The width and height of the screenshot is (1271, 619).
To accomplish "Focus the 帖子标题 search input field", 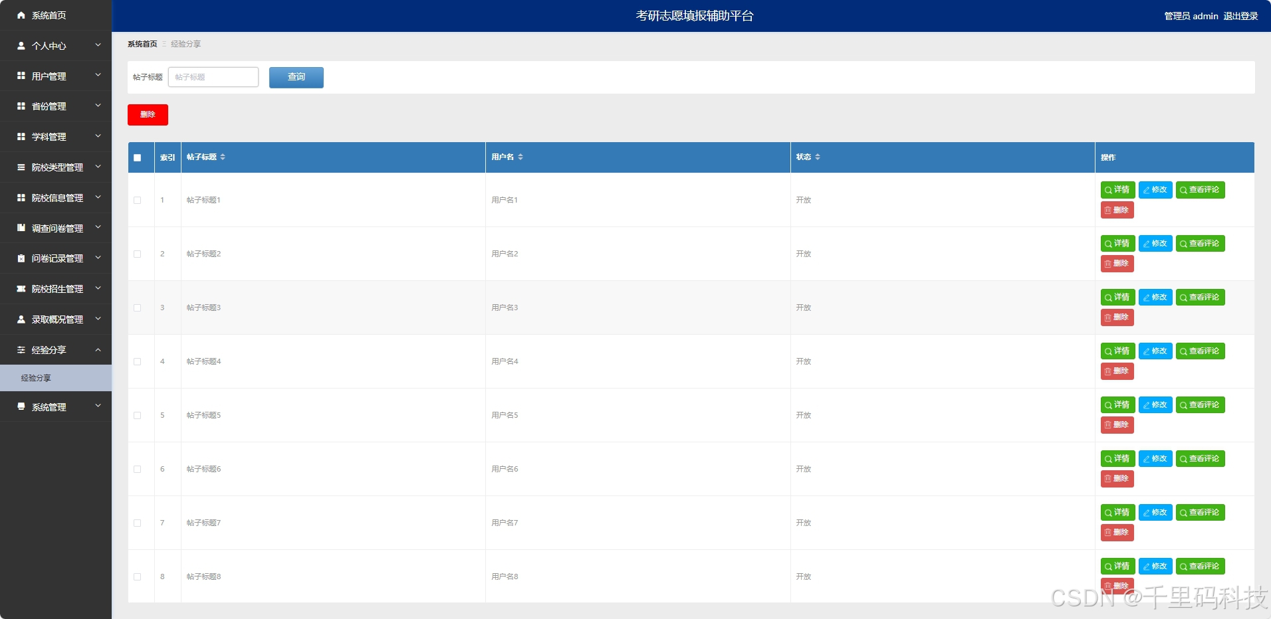I will pyautogui.click(x=213, y=77).
